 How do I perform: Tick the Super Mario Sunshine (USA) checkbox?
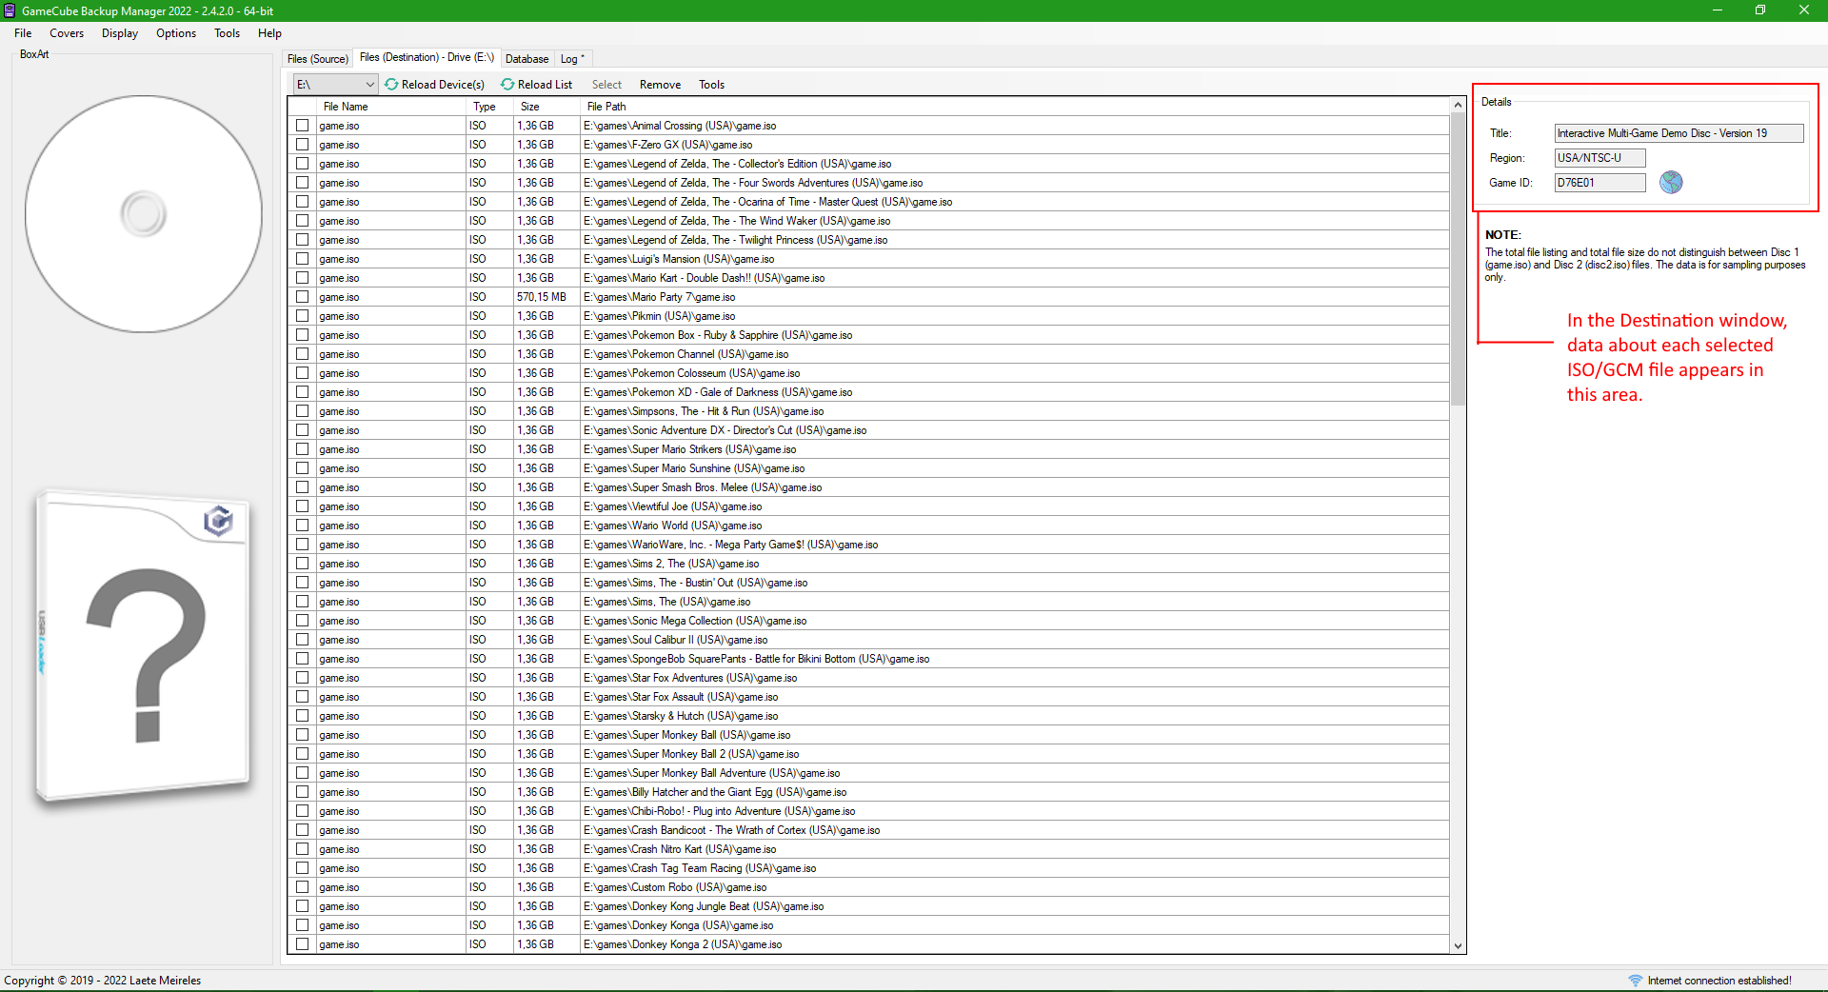[x=302, y=468]
